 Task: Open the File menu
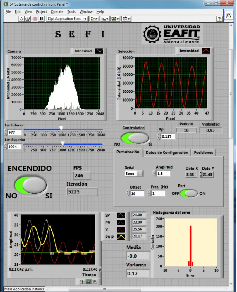click(8, 12)
